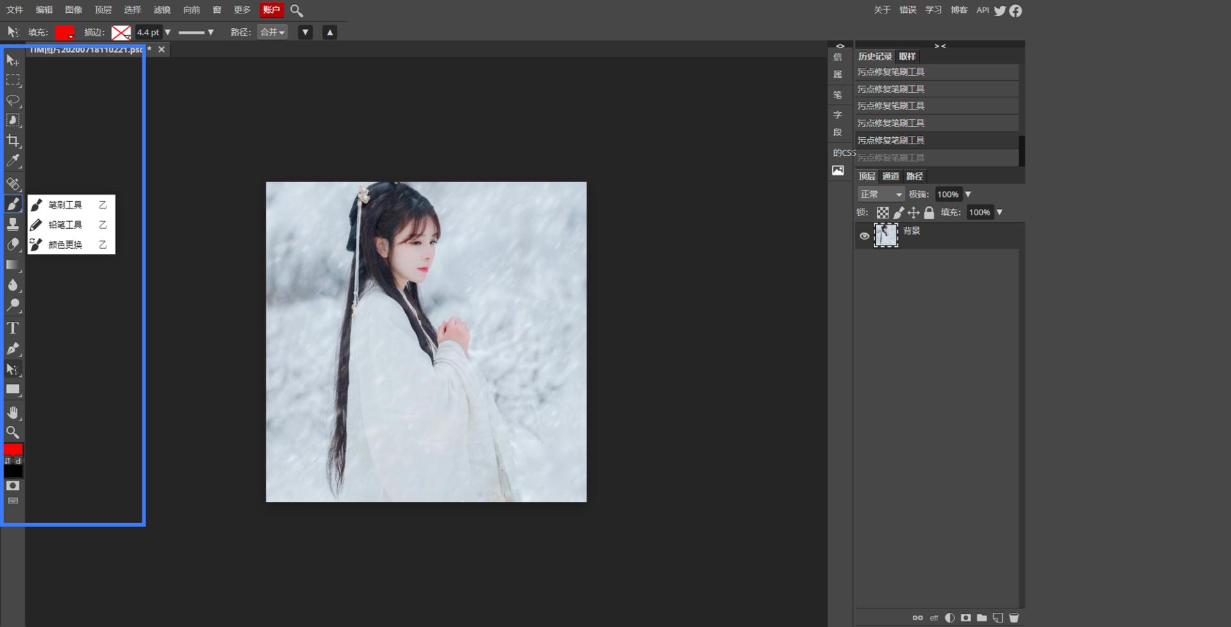Add a new layer via page icon

(998, 618)
